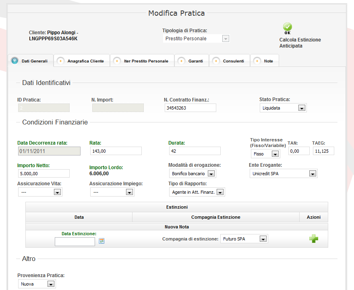Click the plus icon on Anagrafica Cliente tab
Viewport: 354px width, 290px height.
click(x=60, y=61)
